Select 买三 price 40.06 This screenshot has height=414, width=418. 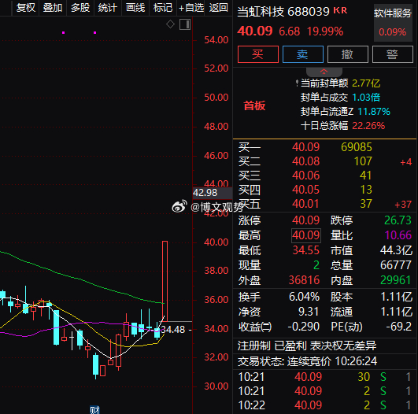(x=305, y=176)
